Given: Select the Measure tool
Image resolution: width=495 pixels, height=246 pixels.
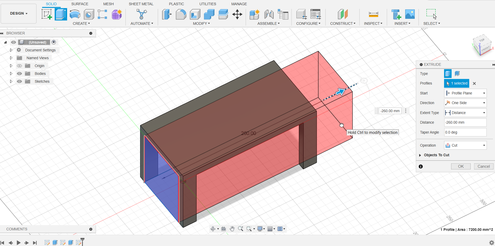Looking at the screenshot, I should [x=373, y=14].
